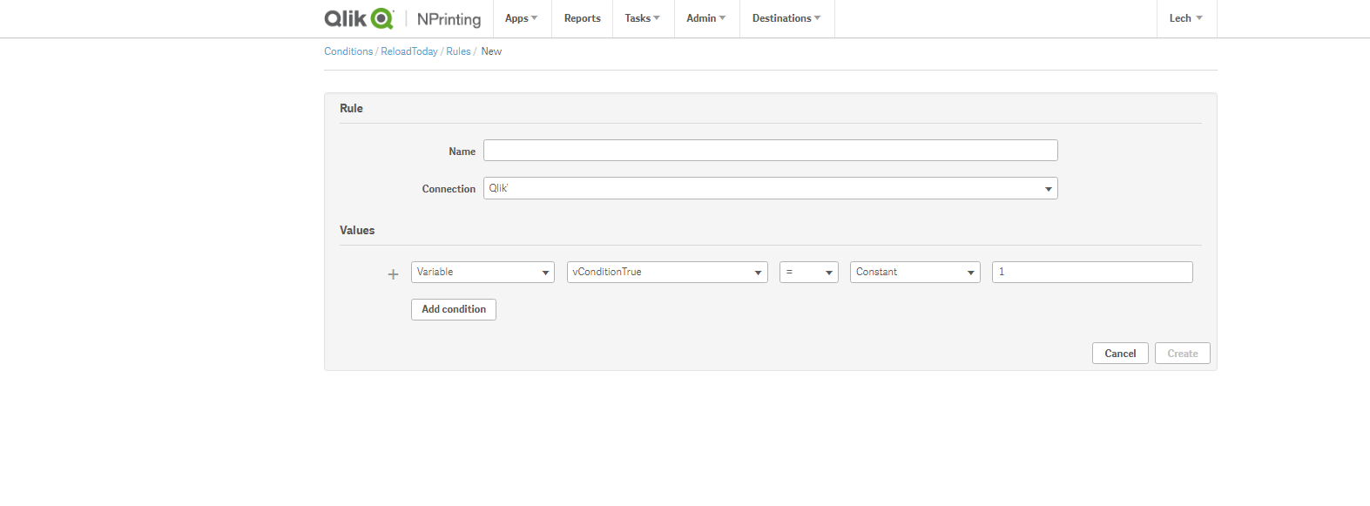Viewport: 1370px width, 506px height.
Task: Expand the Connection dropdown showing Qlik
Action: (770, 188)
